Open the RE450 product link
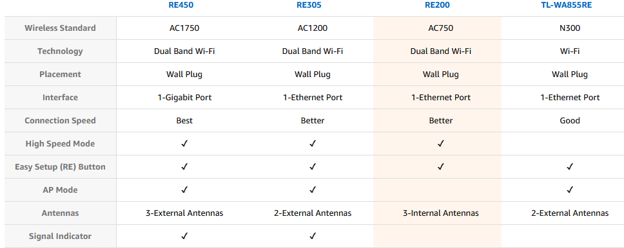 click(184, 5)
